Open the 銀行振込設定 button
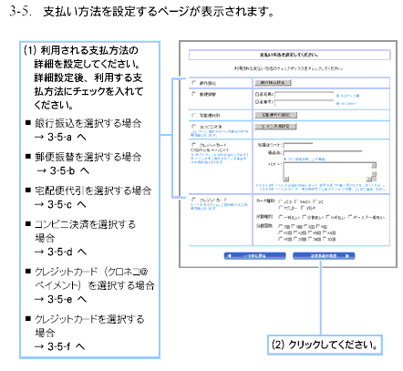The width and height of the screenshot is (403, 371). 273,83
